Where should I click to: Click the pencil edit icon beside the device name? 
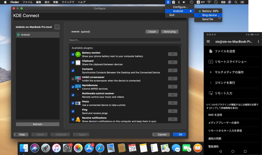57,27
